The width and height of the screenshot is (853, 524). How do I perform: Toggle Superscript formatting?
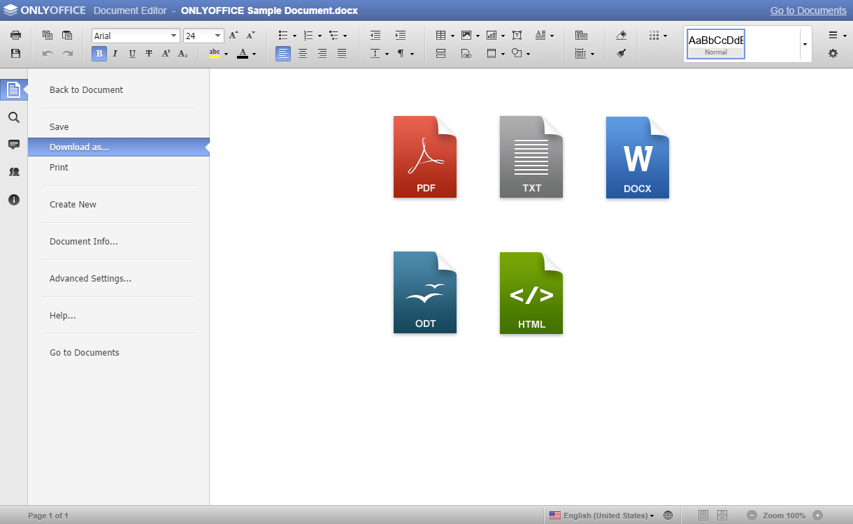(x=166, y=53)
